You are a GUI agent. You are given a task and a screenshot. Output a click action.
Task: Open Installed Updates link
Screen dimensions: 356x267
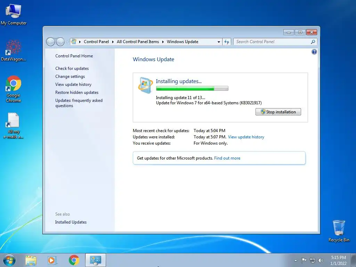coord(71,222)
